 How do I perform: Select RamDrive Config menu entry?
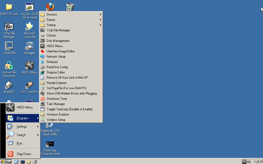(71, 67)
